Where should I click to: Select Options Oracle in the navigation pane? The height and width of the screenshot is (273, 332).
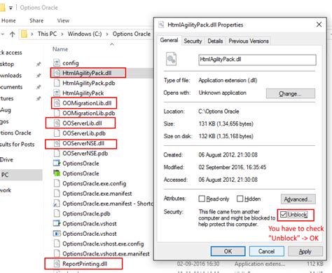coord(15,133)
